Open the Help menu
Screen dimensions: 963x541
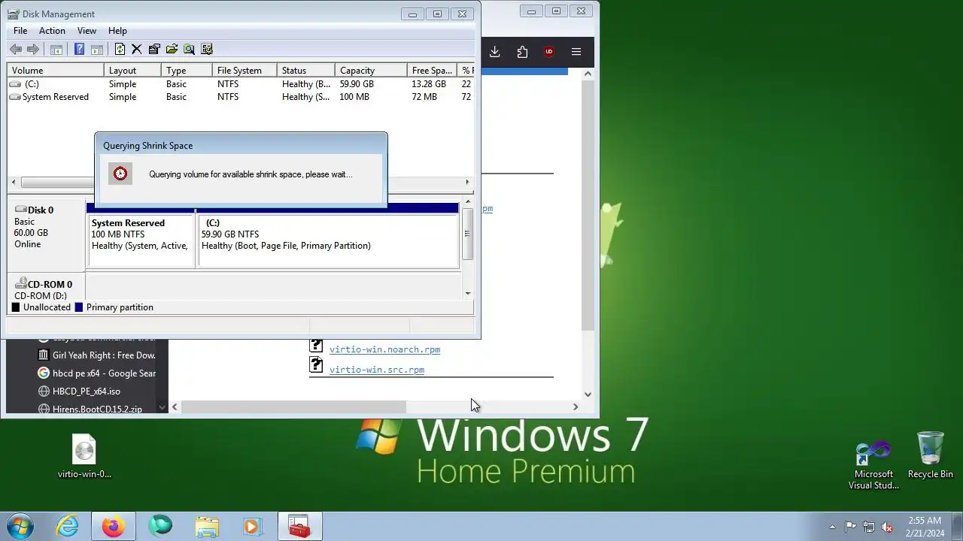117,31
